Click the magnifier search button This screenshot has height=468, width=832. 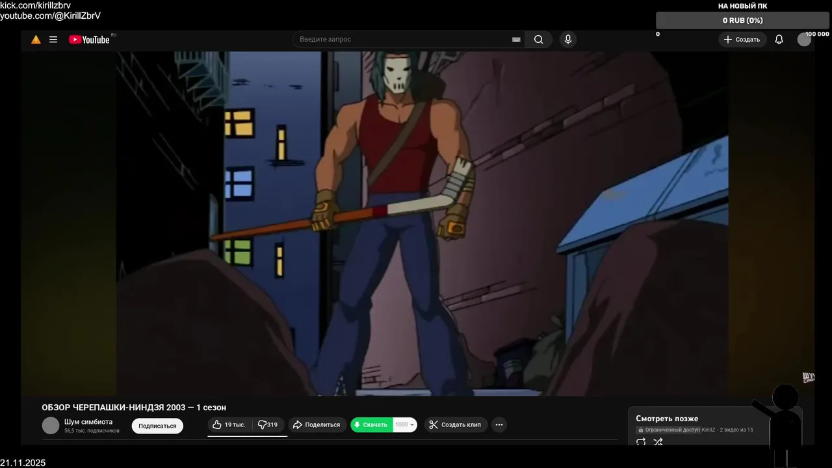point(538,40)
